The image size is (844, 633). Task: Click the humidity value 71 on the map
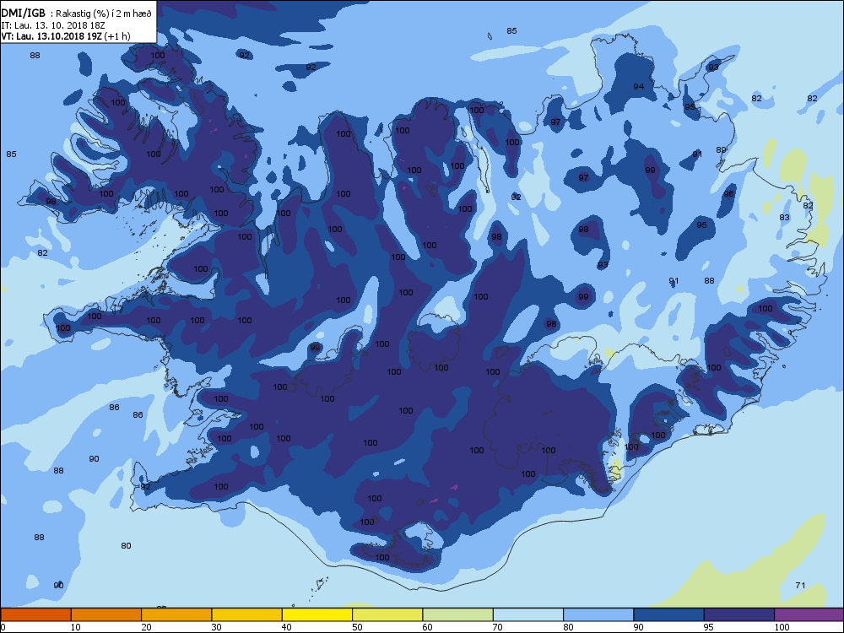click(x=800, y=585)
